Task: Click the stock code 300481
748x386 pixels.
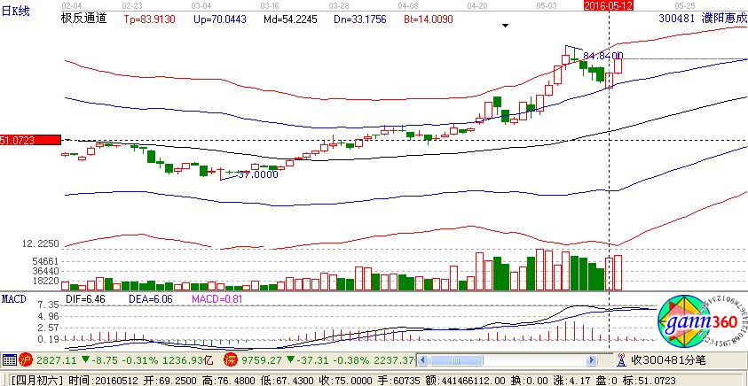Action: (x=677, y=18)
